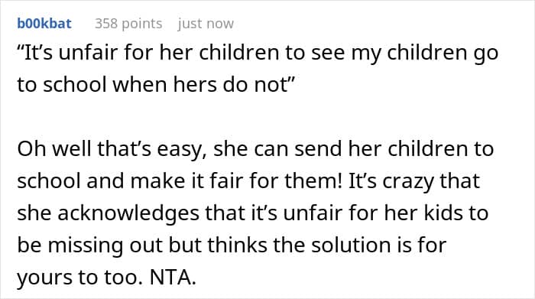The width and height of the screenshot is (535, 299).
Task: Click the words 'she can send her children'
Action: 341,149
